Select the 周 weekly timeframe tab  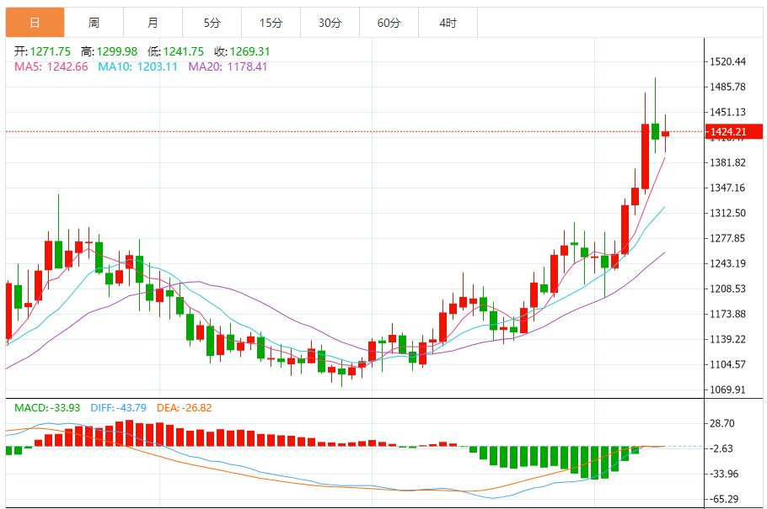(94, 23)
